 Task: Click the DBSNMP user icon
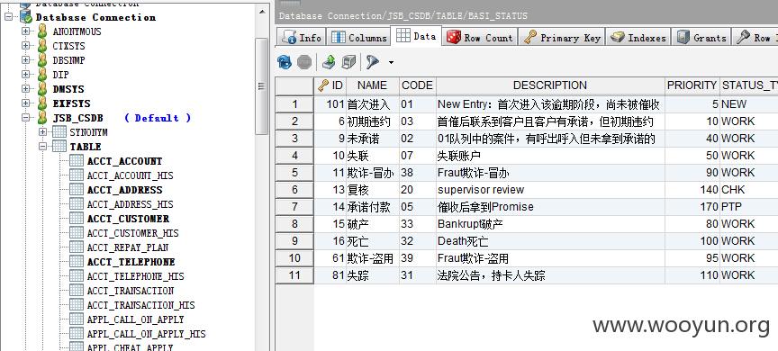pos(42,60)
